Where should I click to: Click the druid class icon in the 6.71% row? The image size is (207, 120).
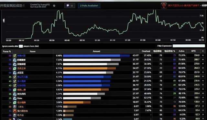pyautogui.click(x=15, y=69)
